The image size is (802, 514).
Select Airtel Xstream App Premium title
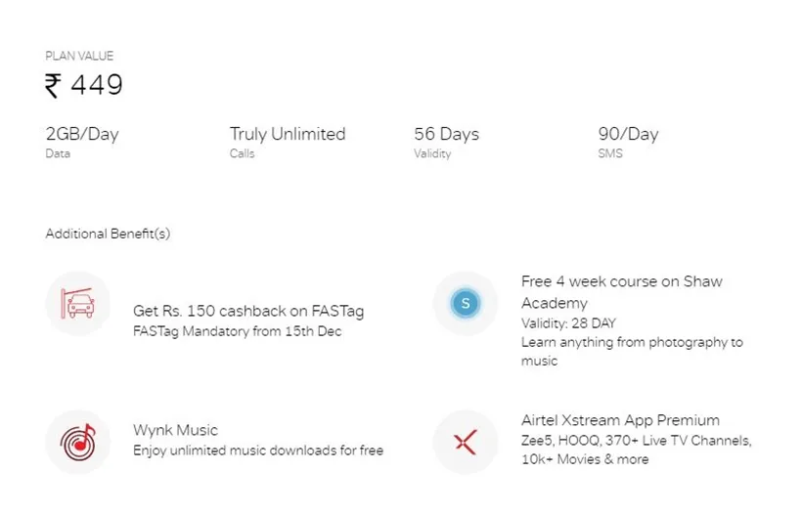point(620,420)
